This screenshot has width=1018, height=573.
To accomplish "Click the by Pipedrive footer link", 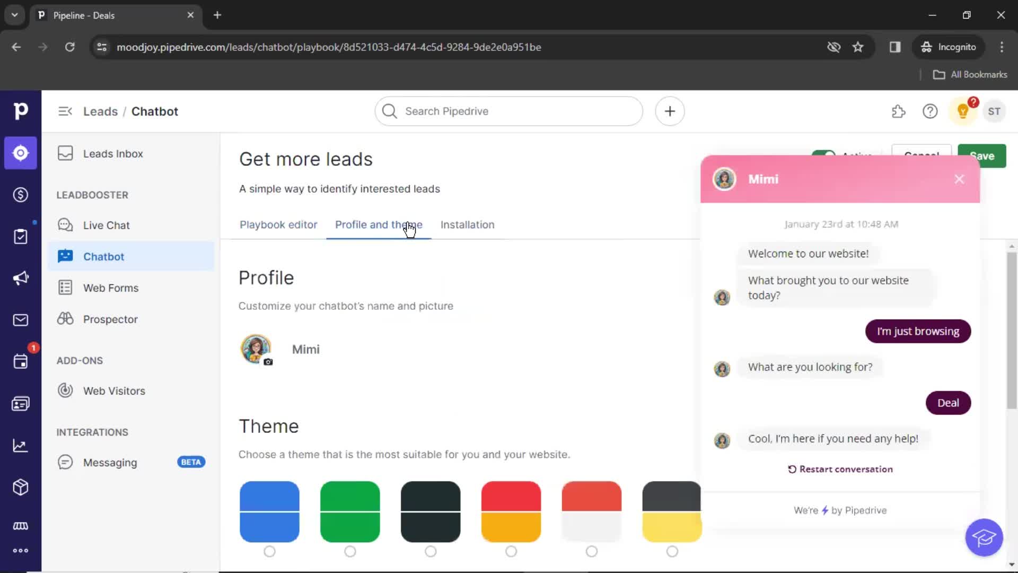I will (840, 510).
